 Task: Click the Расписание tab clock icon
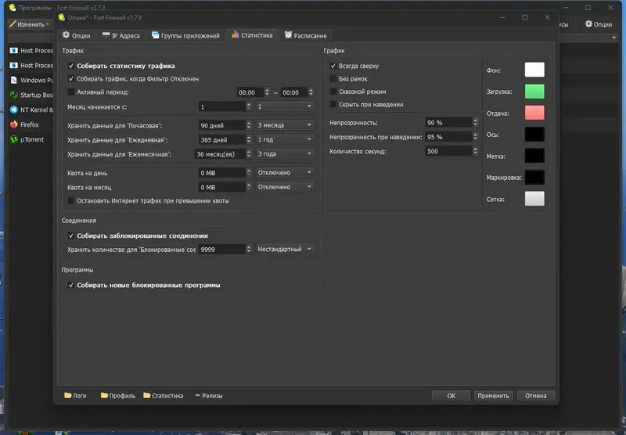tap(288, 35)
